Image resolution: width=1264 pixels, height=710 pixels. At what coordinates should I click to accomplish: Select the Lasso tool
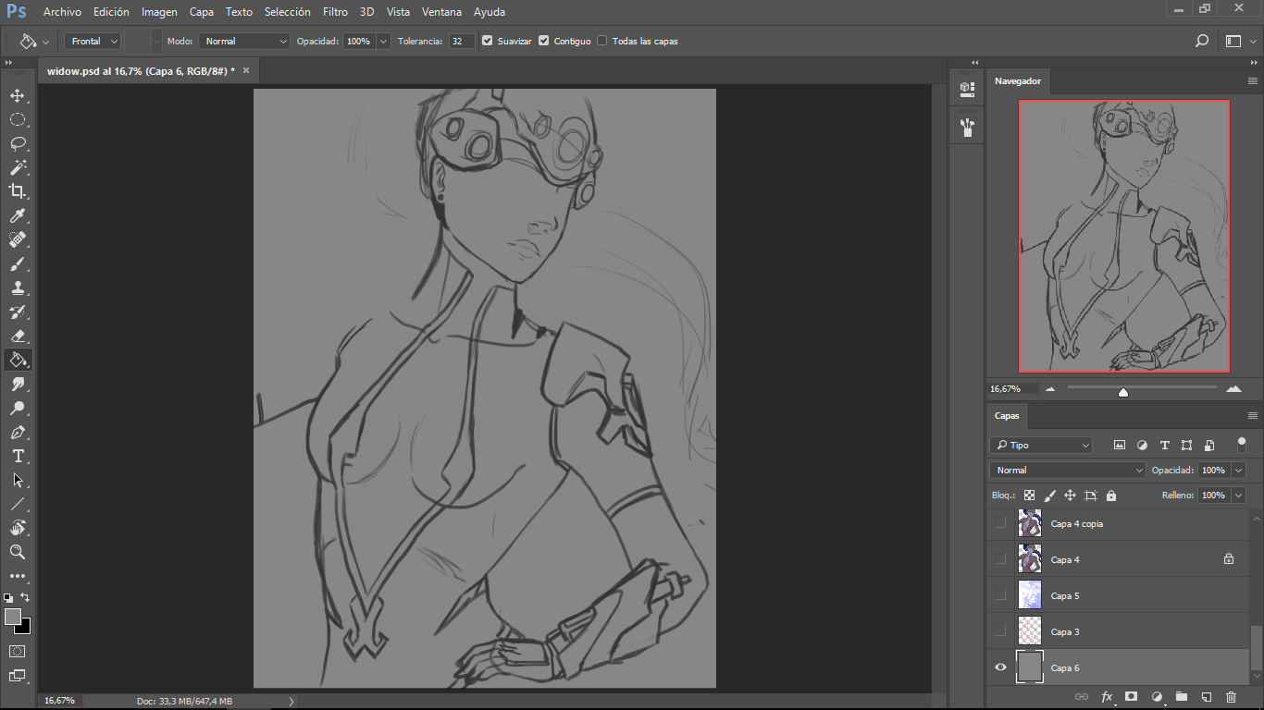click(x=17, y=143)
